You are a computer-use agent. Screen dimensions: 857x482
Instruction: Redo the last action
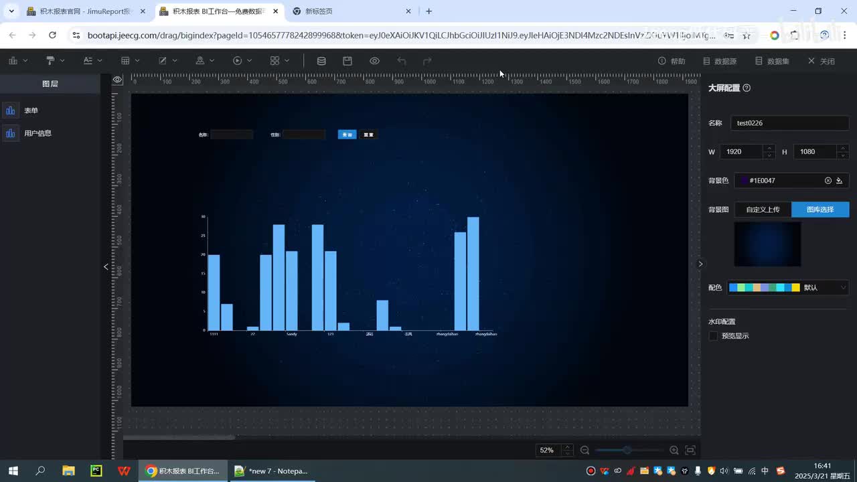[x=427, y=61]
